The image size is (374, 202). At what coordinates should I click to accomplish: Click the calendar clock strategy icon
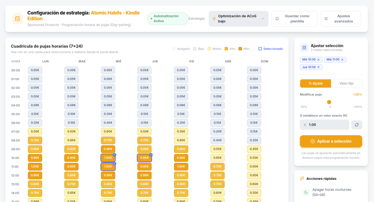pyautogui.click(x=18, y=19)
